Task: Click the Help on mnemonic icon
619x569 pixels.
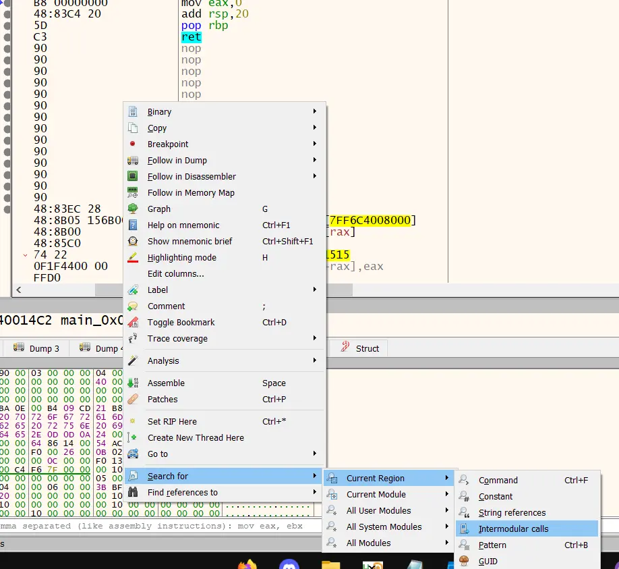Action: [133, 225]
